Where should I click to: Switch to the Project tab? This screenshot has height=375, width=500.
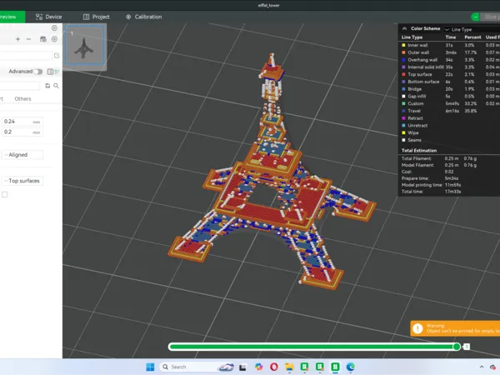point(97,17)
